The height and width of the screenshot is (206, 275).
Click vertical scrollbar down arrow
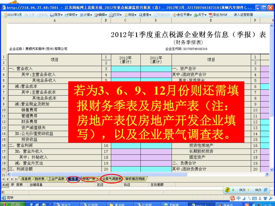pos(272,170)
